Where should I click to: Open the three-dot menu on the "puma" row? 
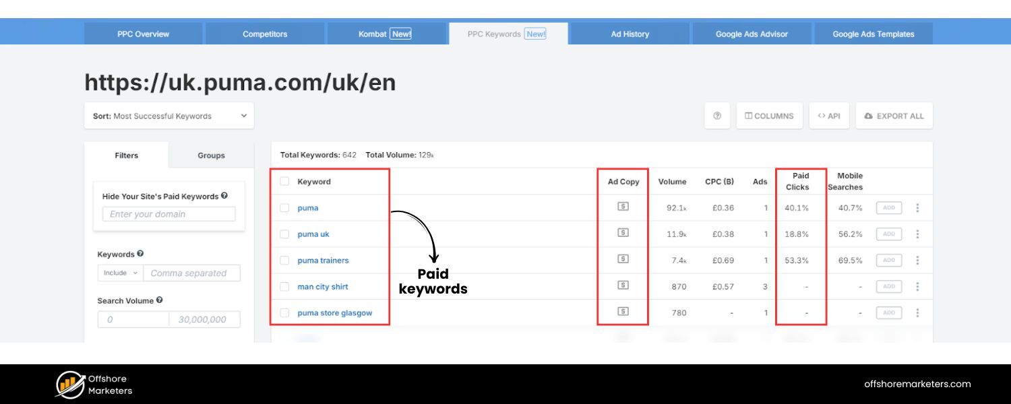tap(917, 207)
